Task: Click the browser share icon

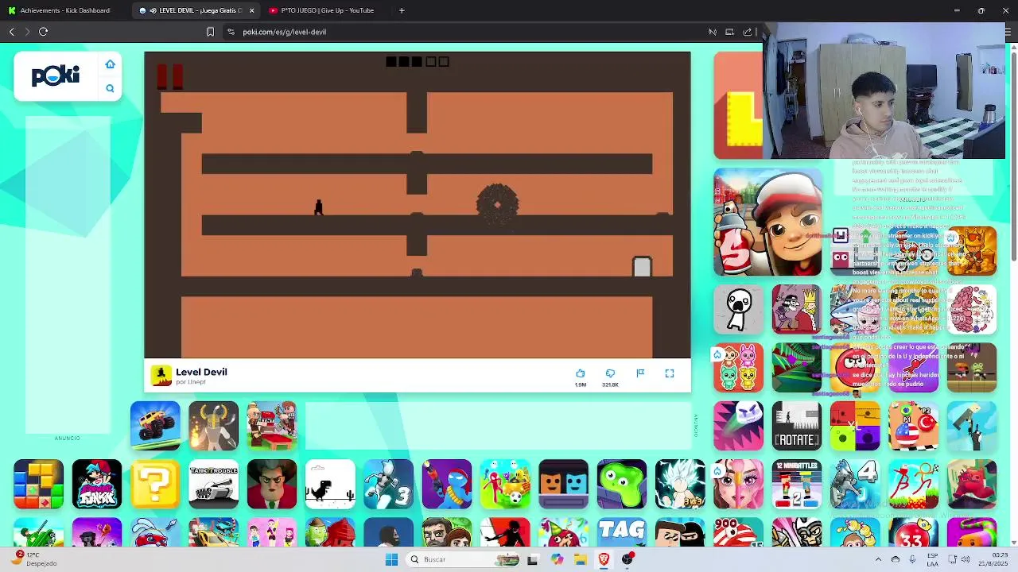Action: coord(748,32)
